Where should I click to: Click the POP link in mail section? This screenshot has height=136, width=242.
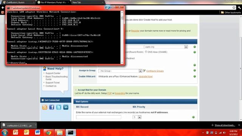coord(109,93)
